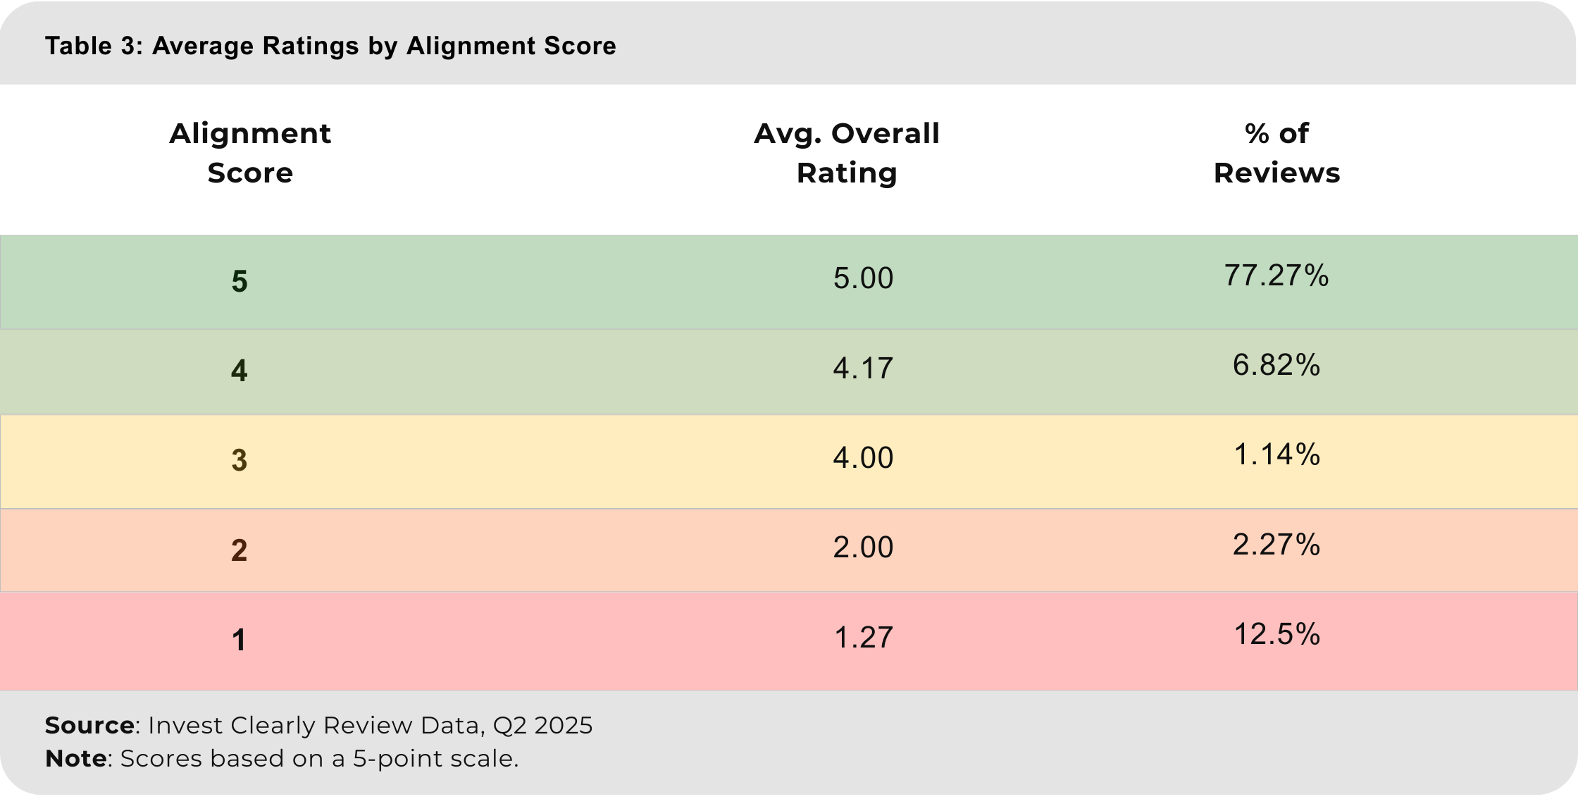Select alignment score 4 cell

240,371
